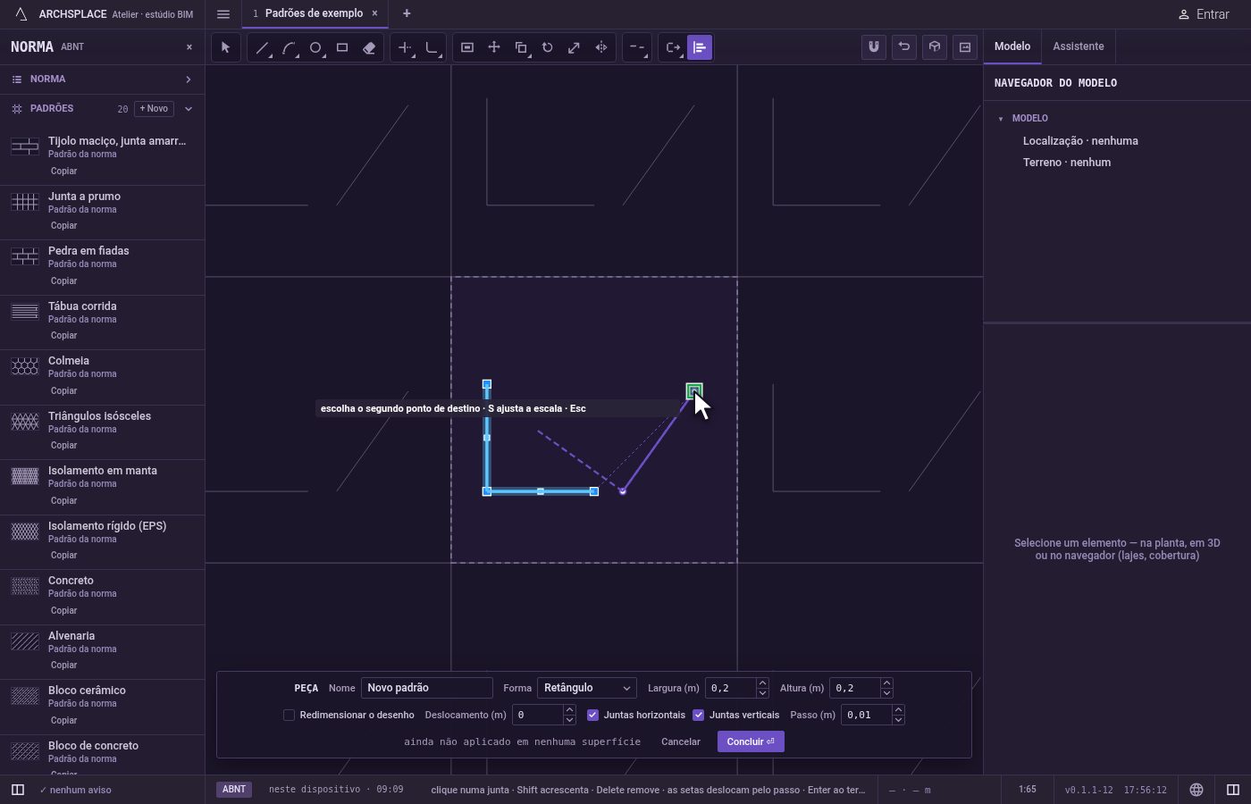Image resolution: width=1251 pixels, height=804 pixels.
Task: Activate the Copy/duplicate tool
Action: [x=521, y=47]
